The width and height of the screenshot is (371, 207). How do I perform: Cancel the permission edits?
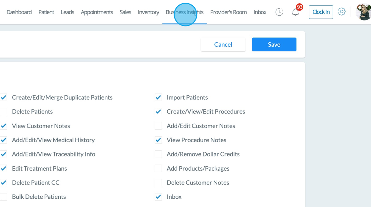[223, 45]
